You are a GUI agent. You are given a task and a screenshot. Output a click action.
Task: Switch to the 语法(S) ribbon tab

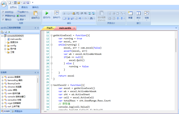pyautogui.click(x=24, y=7)
